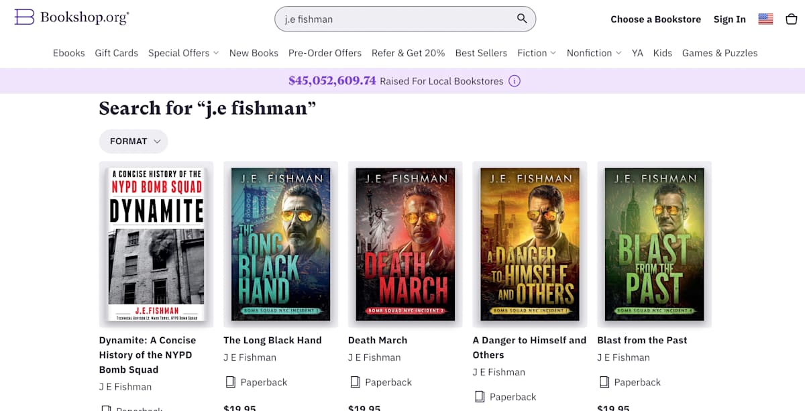Expand the FORMAT filter dropdown
Image resolution: width=805 pixels, height=411 pixels.
(x=133, y=141)
